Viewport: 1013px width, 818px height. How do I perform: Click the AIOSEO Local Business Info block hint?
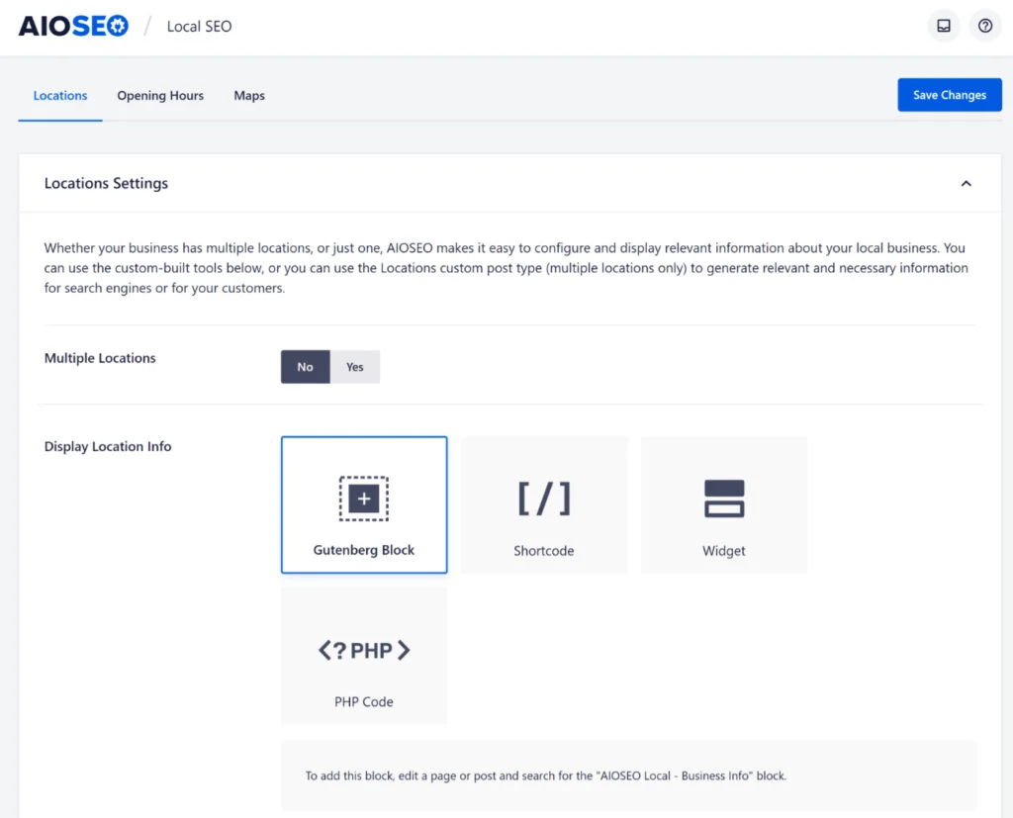click(546, 776)
